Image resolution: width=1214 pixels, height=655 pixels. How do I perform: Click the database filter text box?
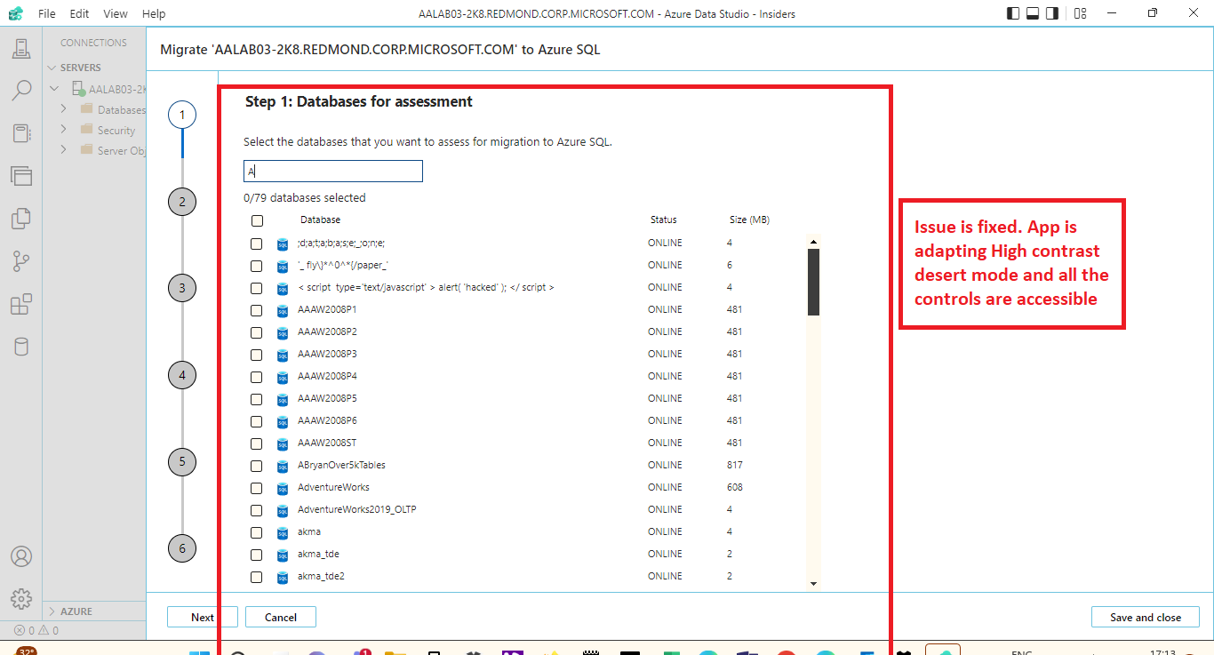[x=332, y=171]
